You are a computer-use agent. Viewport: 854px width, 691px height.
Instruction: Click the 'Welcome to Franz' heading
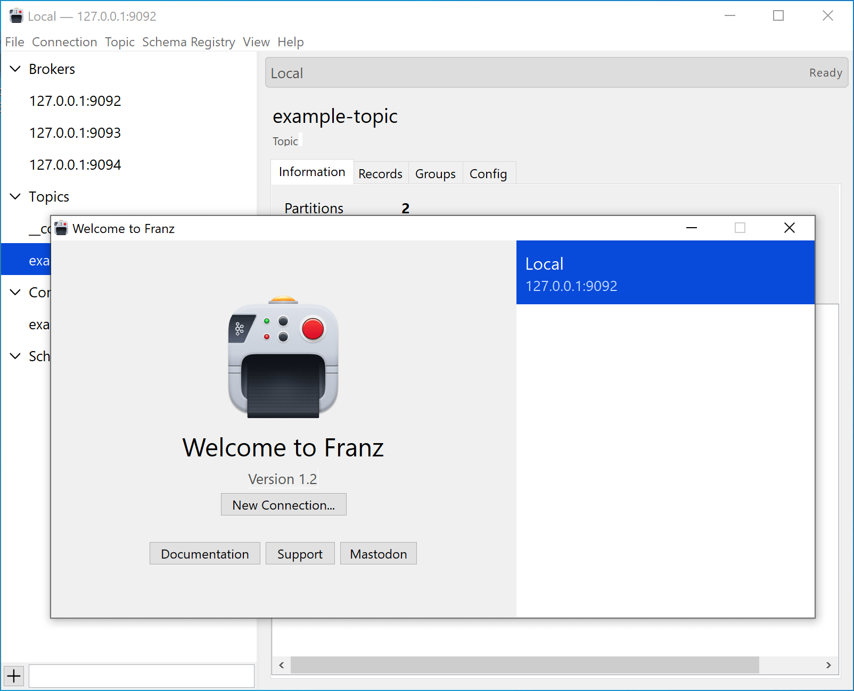[283, 447]
